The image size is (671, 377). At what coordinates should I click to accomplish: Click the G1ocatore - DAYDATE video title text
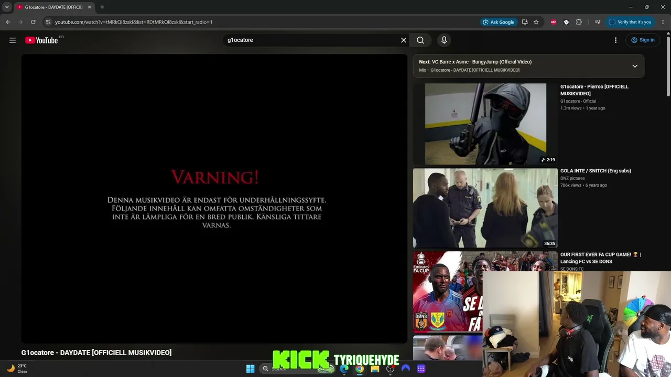[x=96, y=353]
